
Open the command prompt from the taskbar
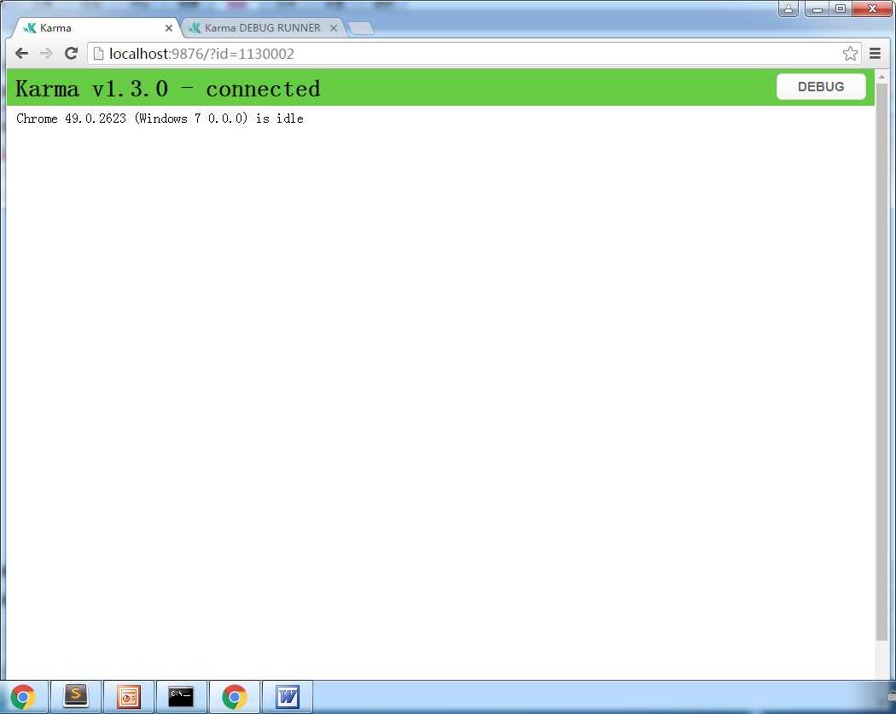(x=181, y=698)
